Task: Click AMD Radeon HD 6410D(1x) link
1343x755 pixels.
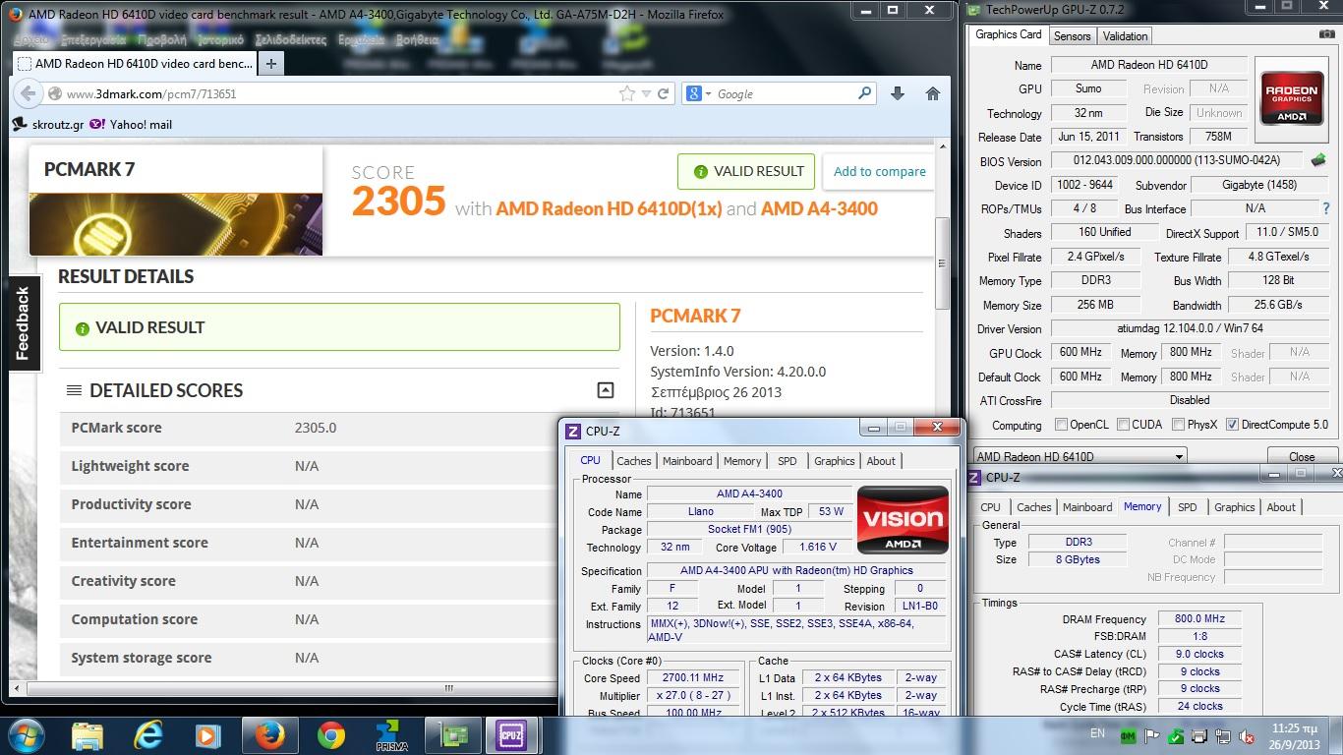Action: (x=609, y=208)
